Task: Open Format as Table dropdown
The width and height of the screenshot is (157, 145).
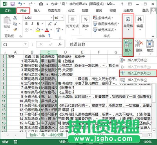Action: pyautogui.click(x=106, y=24)
